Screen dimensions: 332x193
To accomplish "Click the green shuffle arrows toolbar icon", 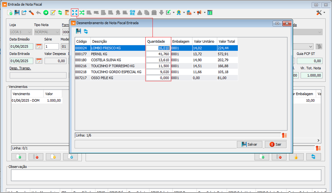I will pyautogui.click(x=82, y=12).
